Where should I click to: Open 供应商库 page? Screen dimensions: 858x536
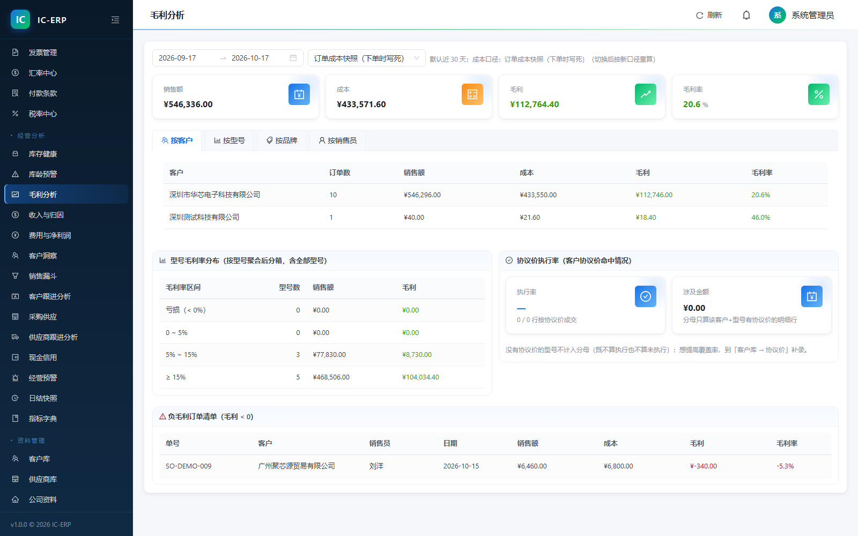pos(66,479)
